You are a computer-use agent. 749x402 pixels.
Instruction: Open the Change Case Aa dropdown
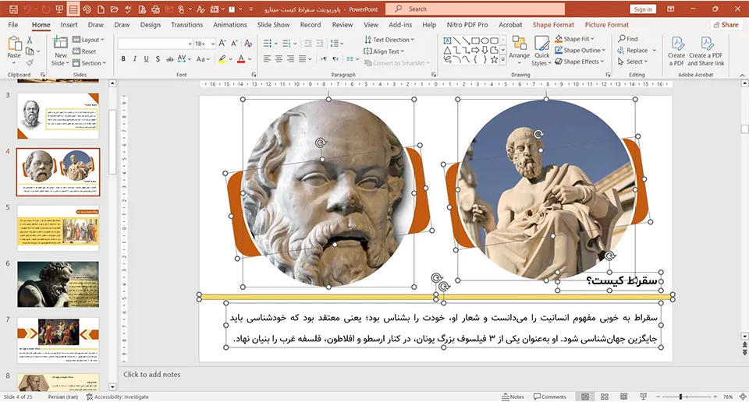203,58
